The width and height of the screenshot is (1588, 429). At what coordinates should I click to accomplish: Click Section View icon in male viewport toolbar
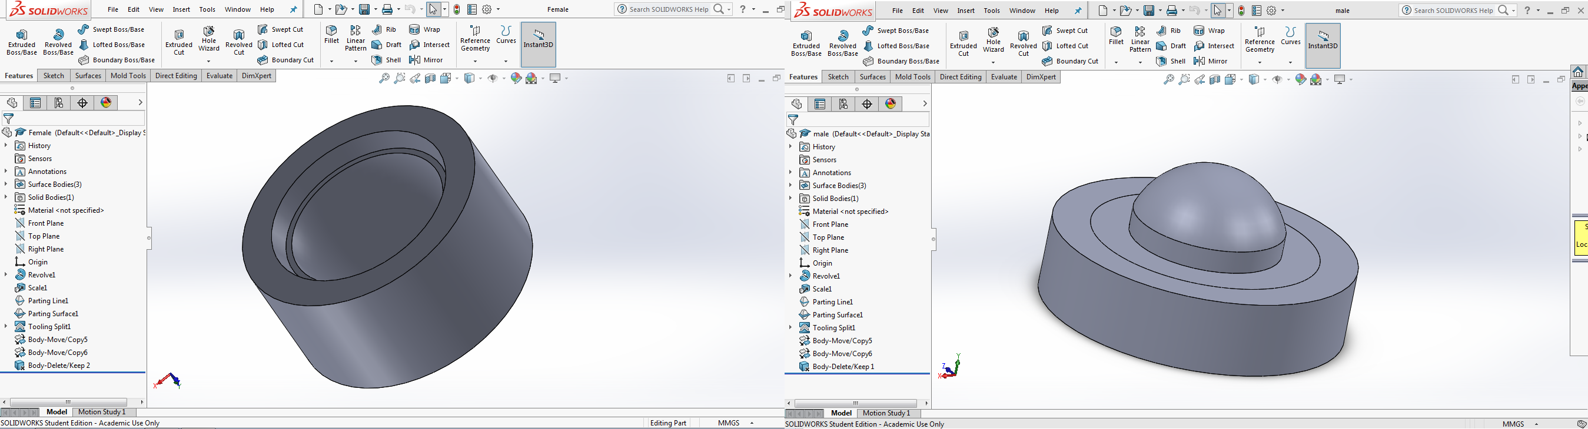1214,79
